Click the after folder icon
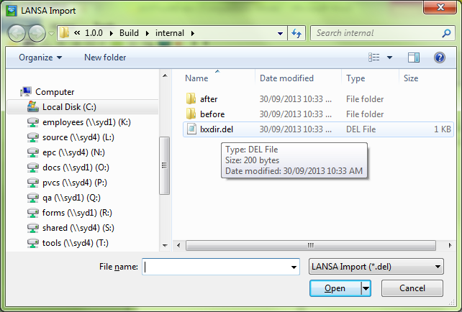The height and width of the screenshot is (312, 462). click(x=191, y=98)
